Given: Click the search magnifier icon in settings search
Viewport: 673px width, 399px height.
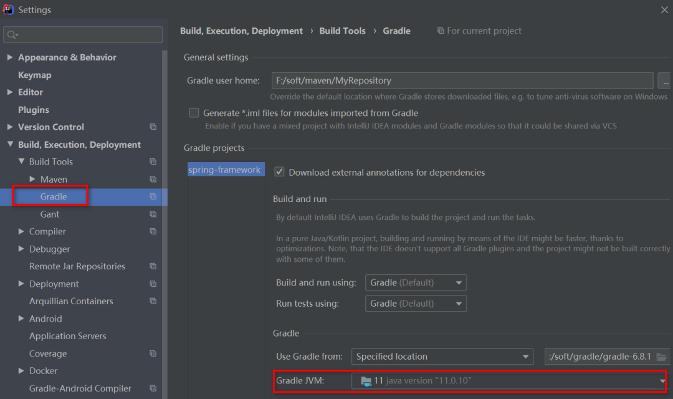Looking at the screenshot, I should 12,35.
